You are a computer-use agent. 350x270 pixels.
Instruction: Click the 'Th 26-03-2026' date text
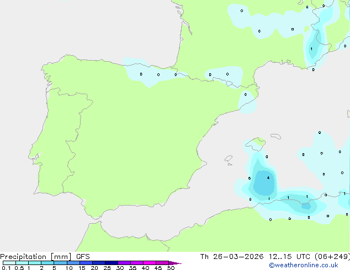(x=232, y=257)
